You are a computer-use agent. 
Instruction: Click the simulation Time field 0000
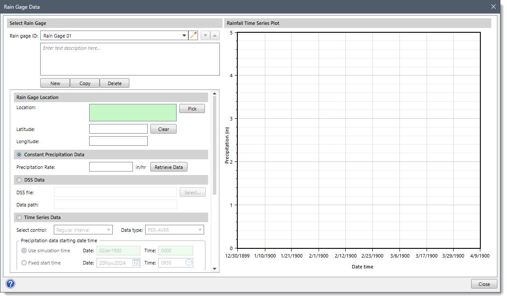coord(176,251)
